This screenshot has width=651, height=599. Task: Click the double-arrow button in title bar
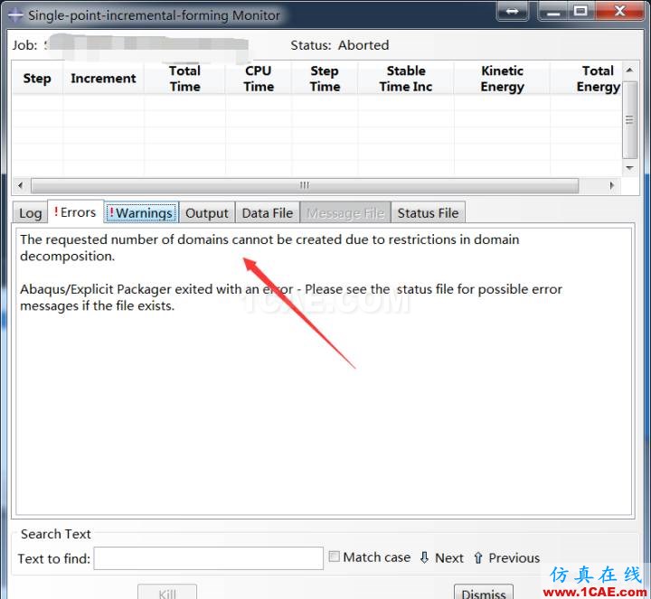pyautogui.click(x=513, y=11)
